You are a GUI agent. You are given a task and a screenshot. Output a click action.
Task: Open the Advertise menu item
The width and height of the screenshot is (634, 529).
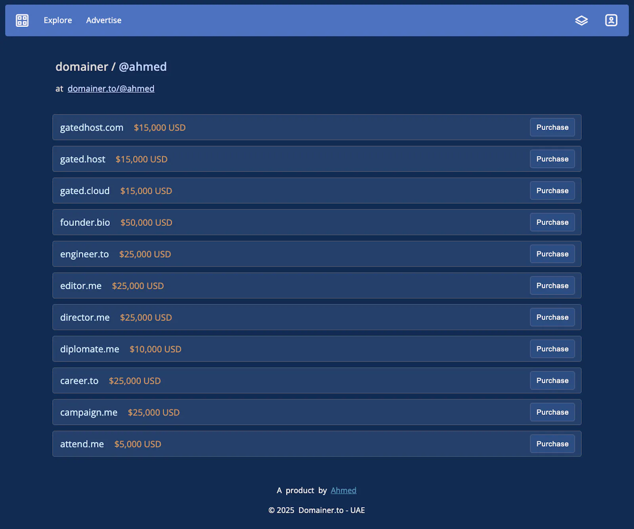104,20
